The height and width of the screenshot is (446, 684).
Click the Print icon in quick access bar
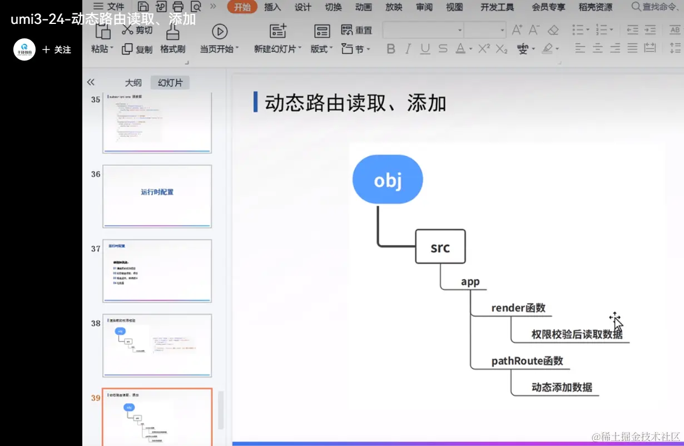[x=178, y=7]
